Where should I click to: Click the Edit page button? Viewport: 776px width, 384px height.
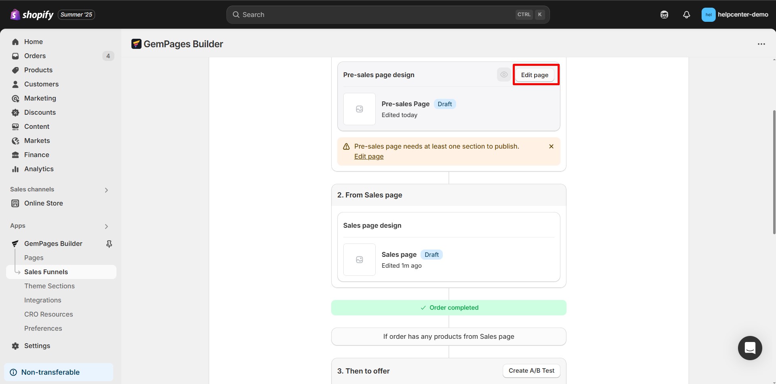pyautogui.click(x=534, y=75)
